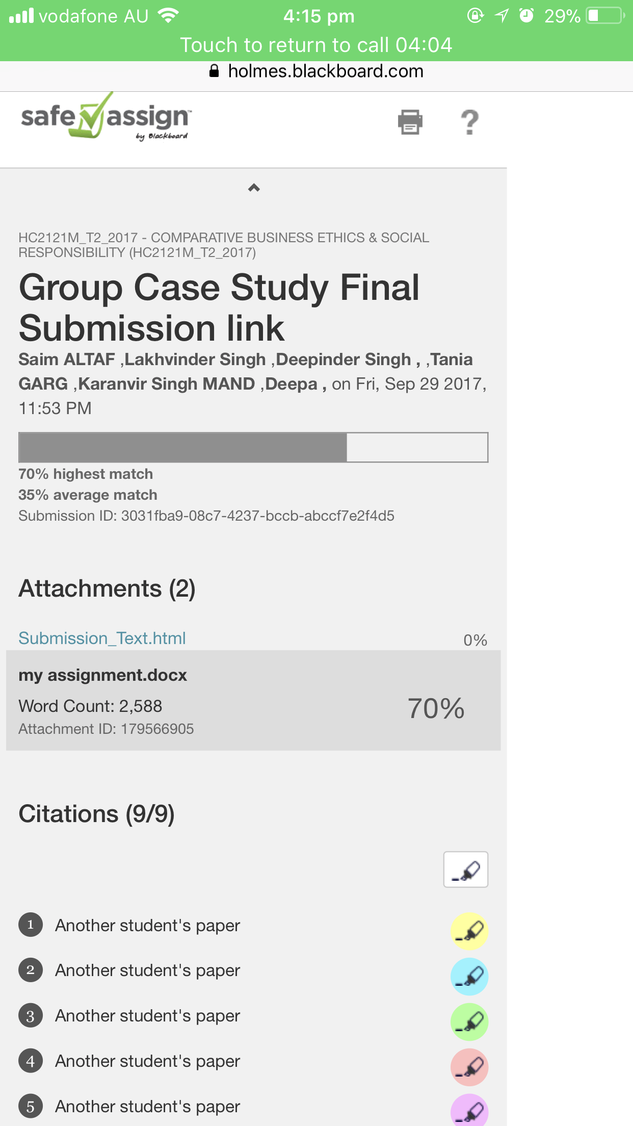Open citation 2 Another student's paper
Viewport: 633px width, 1126px height.
147,970
